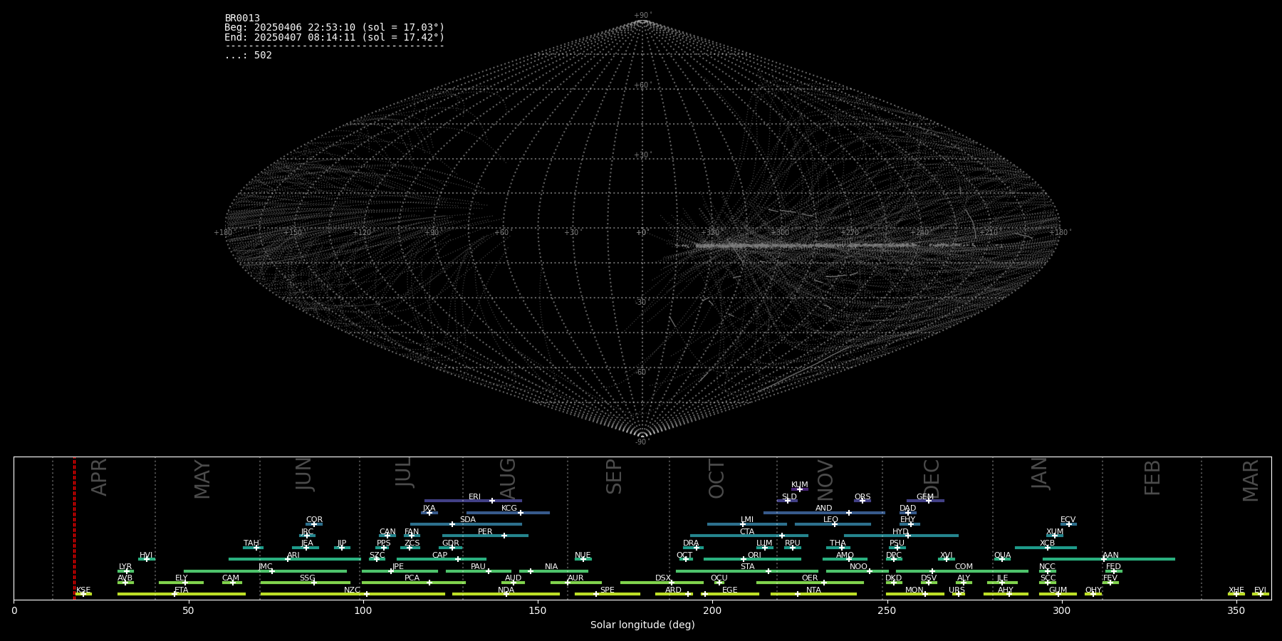Click the COR shower label
This screenshot has width=1282, height=641.
[x=314, y=520]
